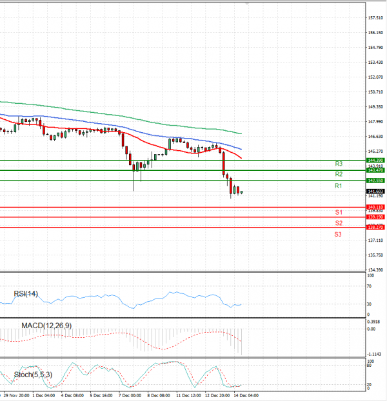
Task: Click the R1 resistance label
Action: (338, 186)
